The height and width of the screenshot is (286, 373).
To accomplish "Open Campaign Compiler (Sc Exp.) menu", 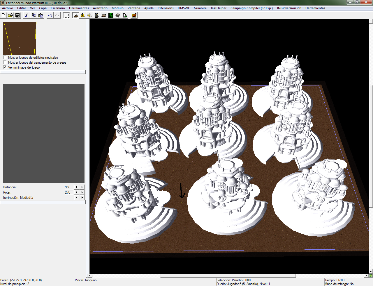I will pos(252,8).
